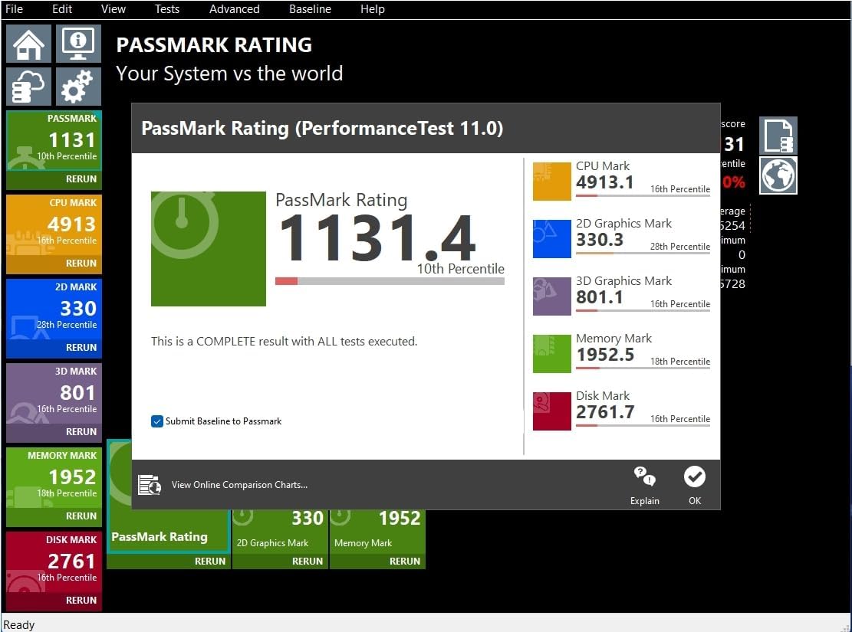Click the OK checkmark button
Viewport: 852px width, 632px height.
[x=694, y=485]
